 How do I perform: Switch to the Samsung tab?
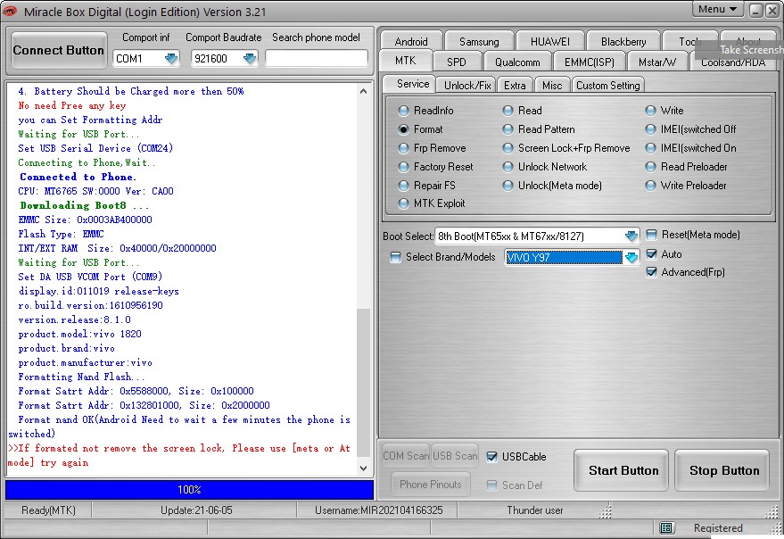pyautogui.click(x=479, y=42)
